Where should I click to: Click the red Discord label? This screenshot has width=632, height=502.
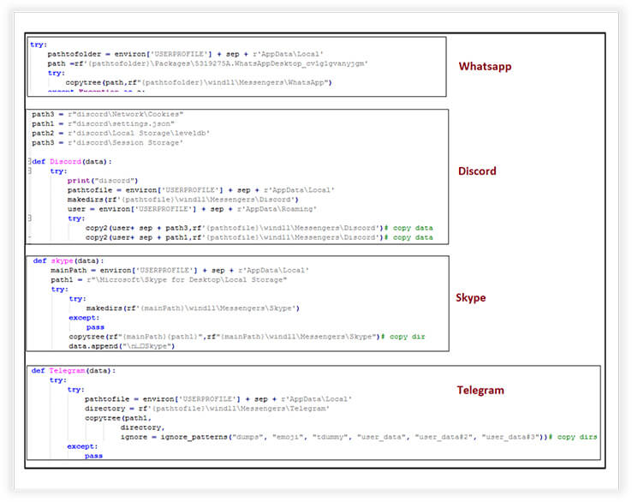(x=477, y=171)
